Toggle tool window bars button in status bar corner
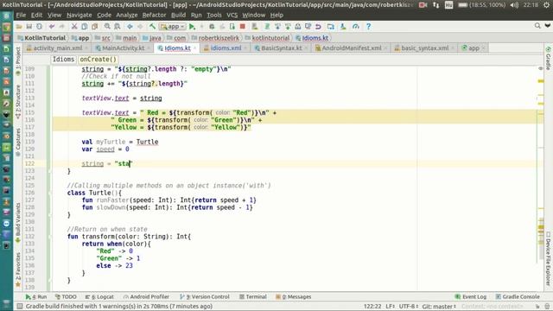This screenshot has height=311, width=553. (x=20, y=306)
